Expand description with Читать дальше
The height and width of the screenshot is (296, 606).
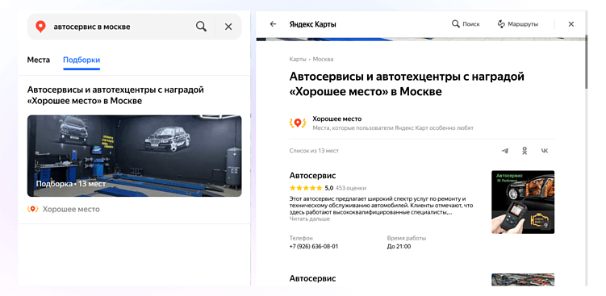[310, 219]
